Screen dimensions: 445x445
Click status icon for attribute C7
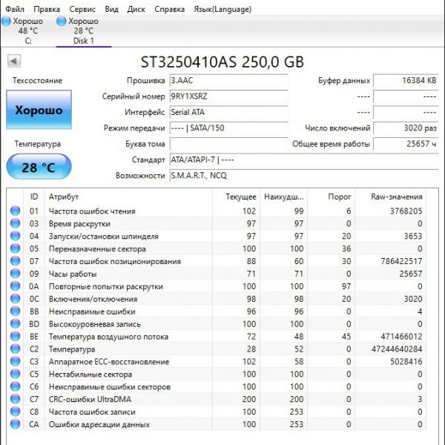point(15,399)
